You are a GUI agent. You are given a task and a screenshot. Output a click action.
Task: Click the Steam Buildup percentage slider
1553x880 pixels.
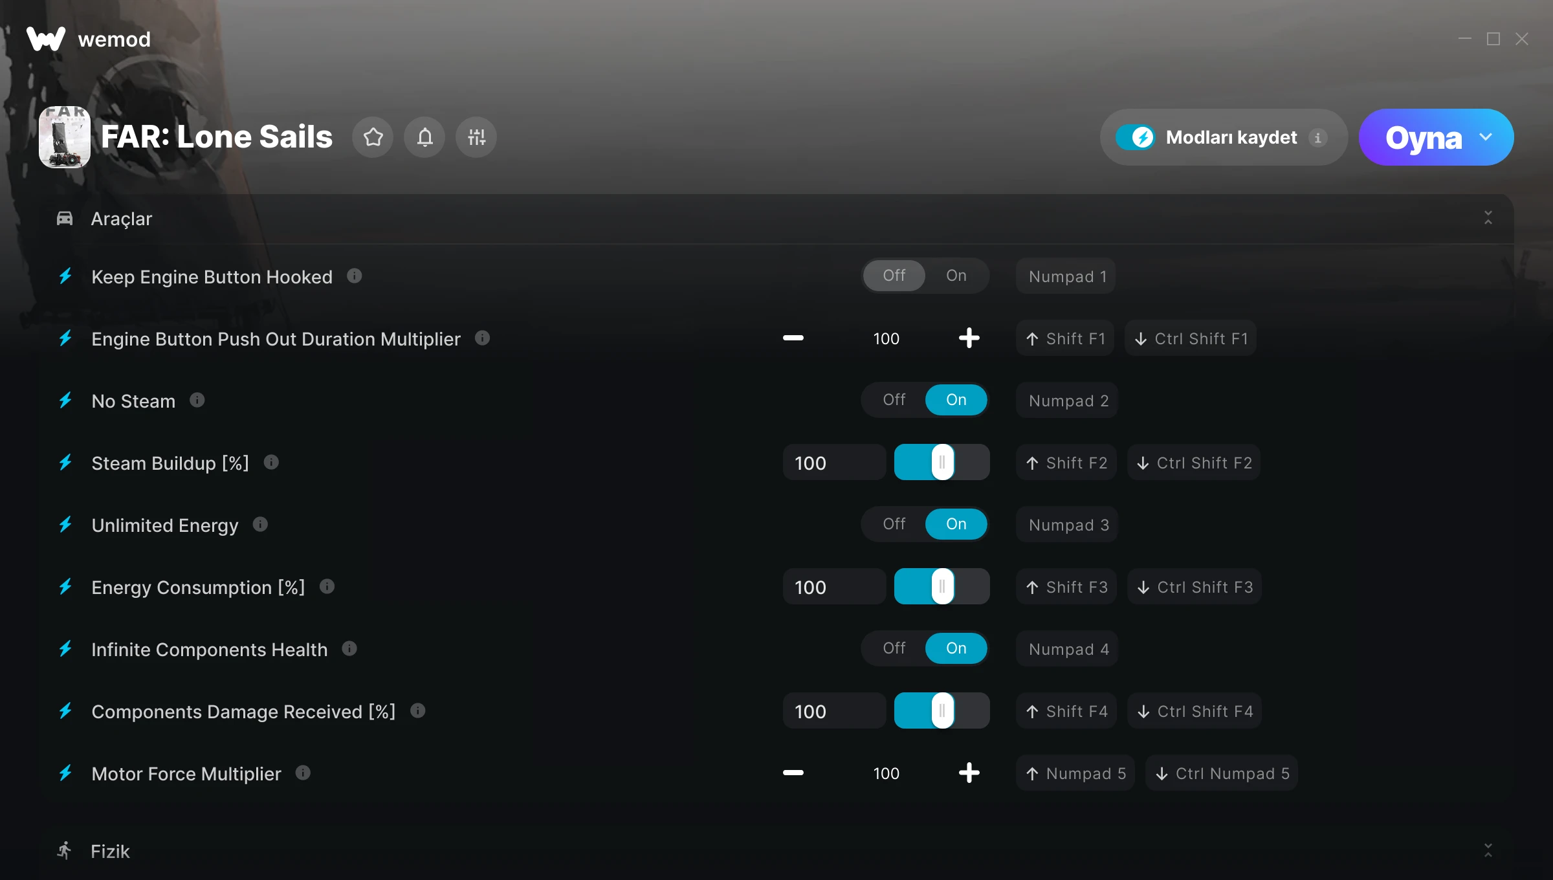pyautogui.click(x=942, y=462)
